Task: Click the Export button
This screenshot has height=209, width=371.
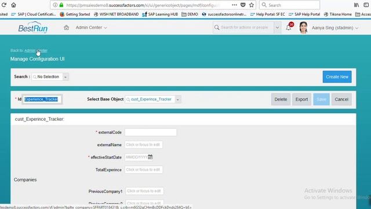Action: [x=301, y=99]
